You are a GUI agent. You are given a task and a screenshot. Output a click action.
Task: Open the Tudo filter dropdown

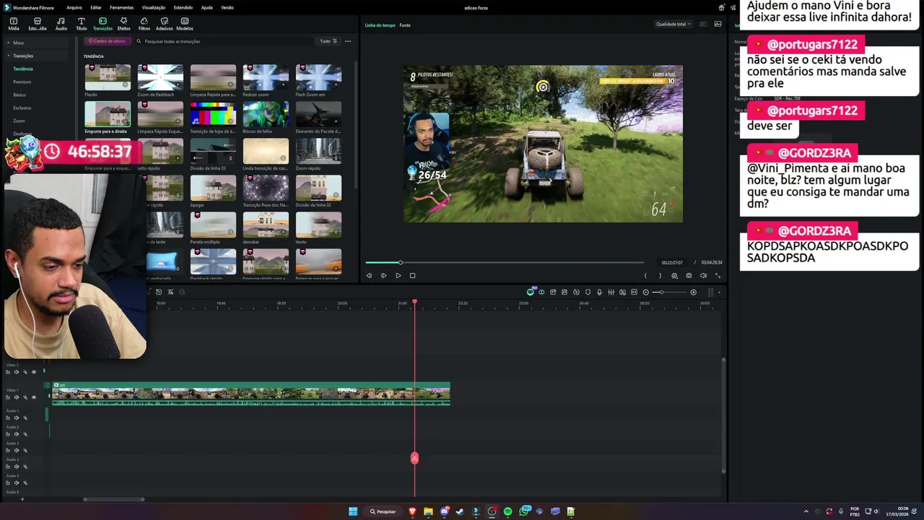tap(328, 41)
